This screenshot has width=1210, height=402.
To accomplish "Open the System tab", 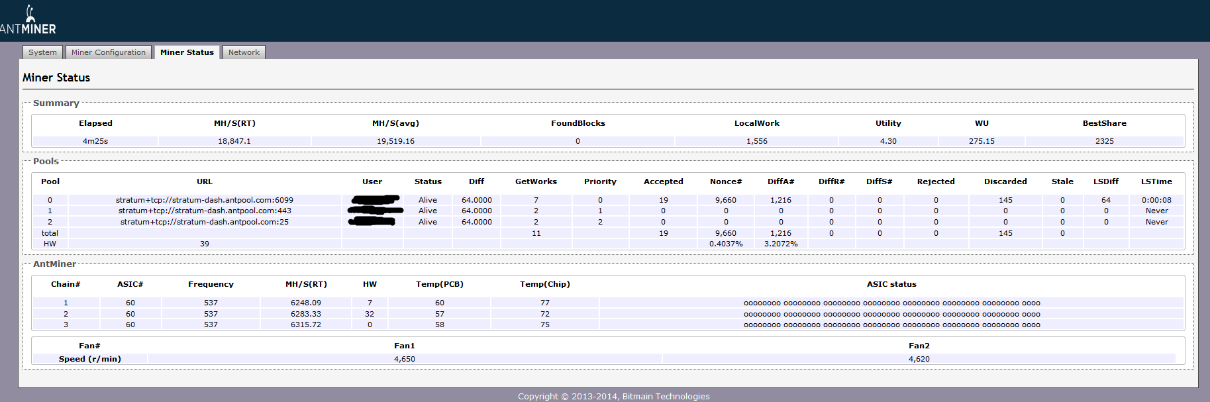I will coord(42,52).
